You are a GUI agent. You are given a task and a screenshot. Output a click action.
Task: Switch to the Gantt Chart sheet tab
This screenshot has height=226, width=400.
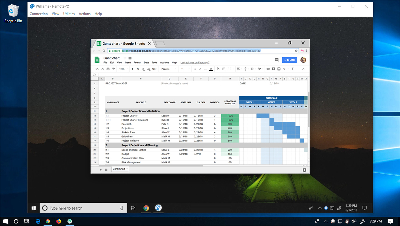pos(119,169)
